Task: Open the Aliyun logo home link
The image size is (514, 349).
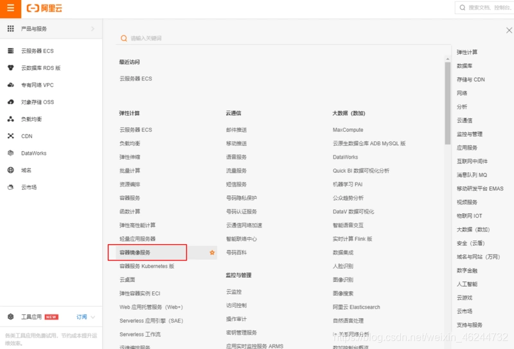Action: [44, 8]
